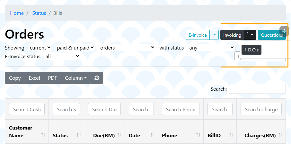Image resolution: width=291 pixels, height=144 pixels.
Task: Toggle the Invoicing dropdown caret with badge
Action: coord(250,35)
